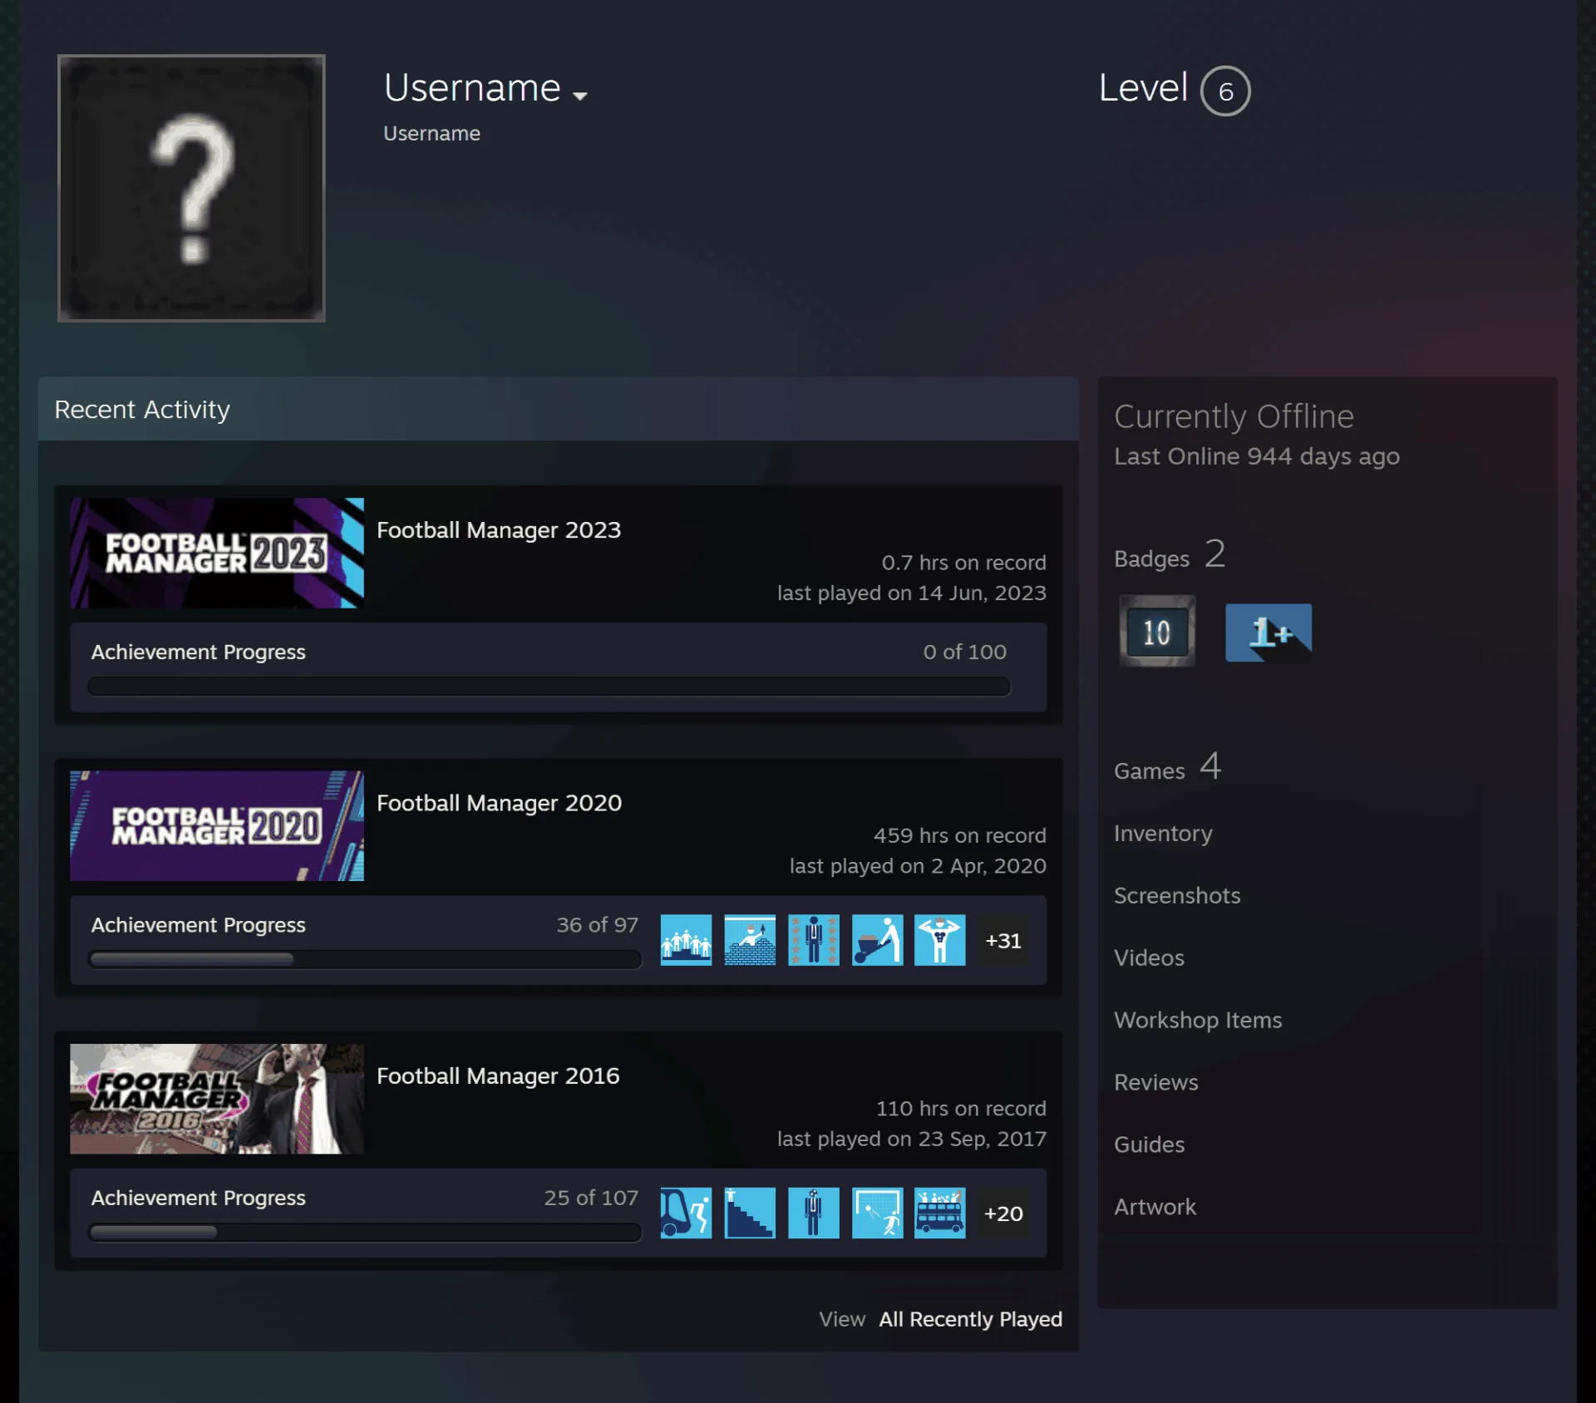The width and height of the screenshot is (1596, 1403).
Task: Click the profile avatar question mark image
Action: tap(191, 188)
